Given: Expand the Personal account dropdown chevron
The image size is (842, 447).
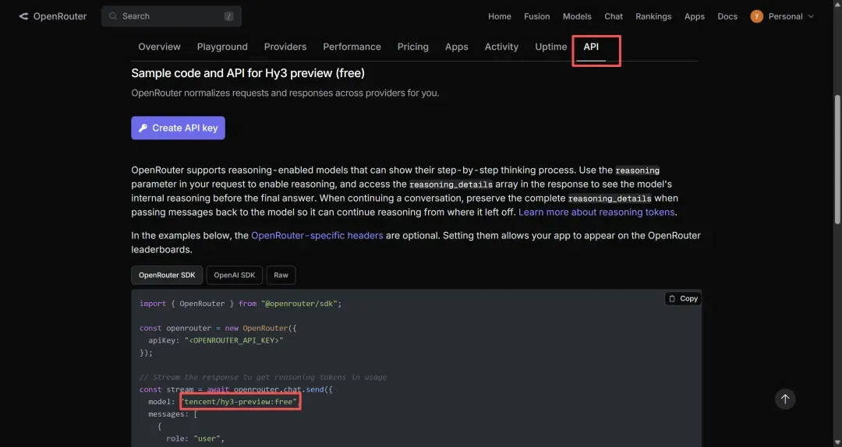Looking at the screenshot, I should (811, 16).
